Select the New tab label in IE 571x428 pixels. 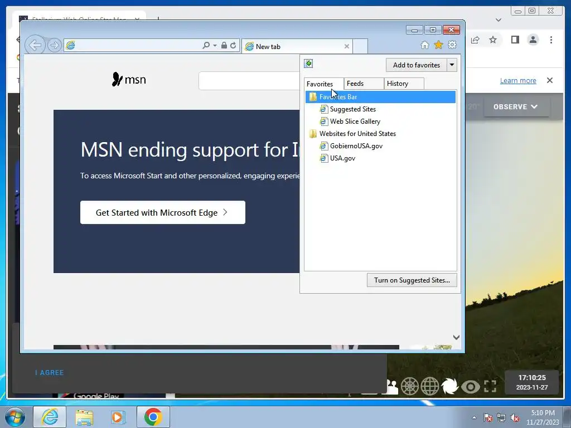(x=268, y=47)
